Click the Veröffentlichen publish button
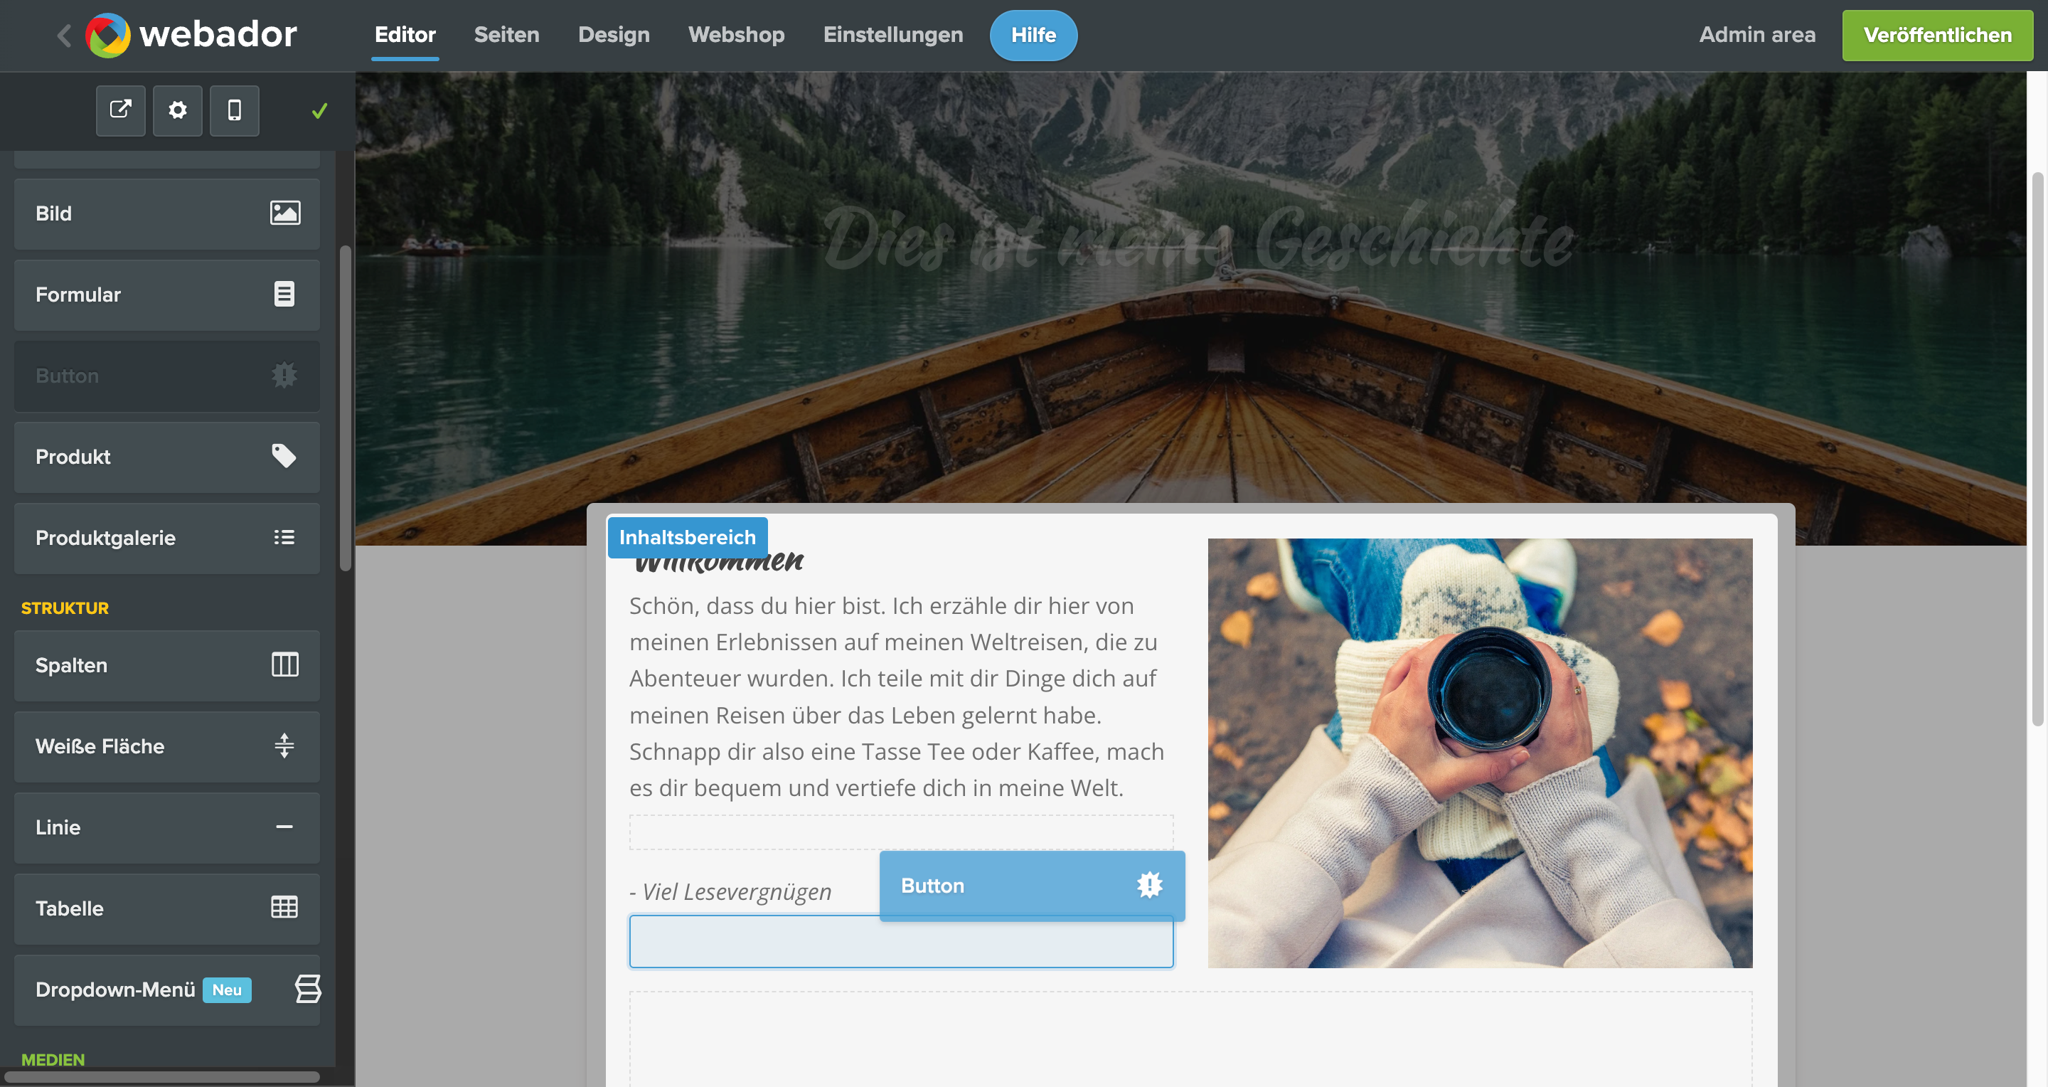The image size is (2048, 1087). [1938, 35]
